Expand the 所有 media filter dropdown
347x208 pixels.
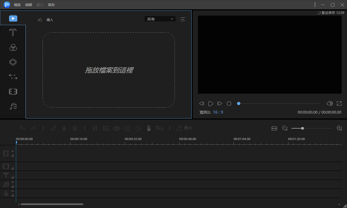pos(160,19)
